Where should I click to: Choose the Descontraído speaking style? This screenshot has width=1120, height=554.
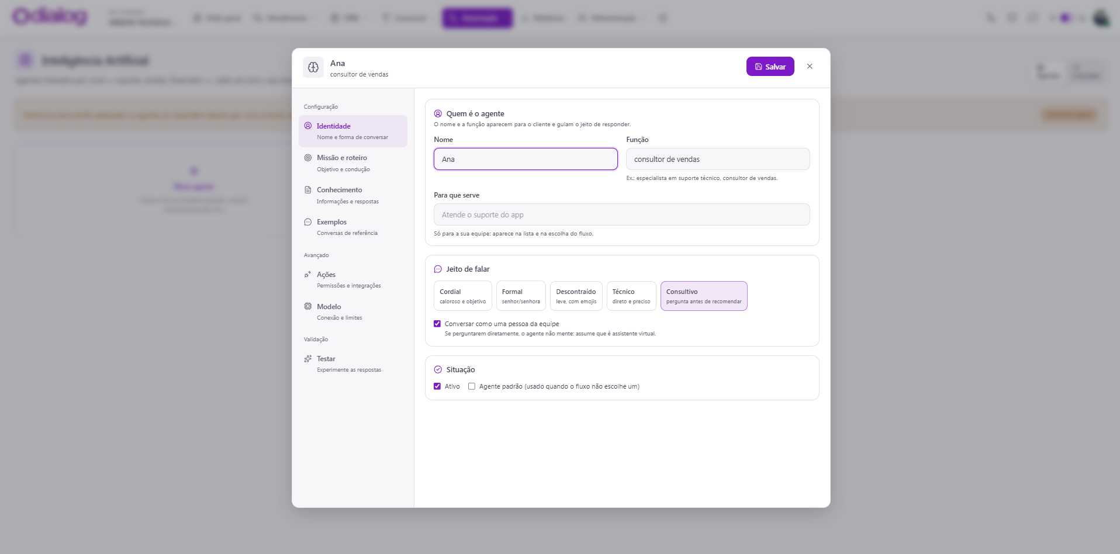pos(576,296)
